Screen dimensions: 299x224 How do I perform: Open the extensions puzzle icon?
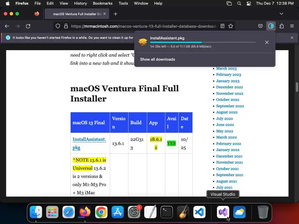coord(281,26)
